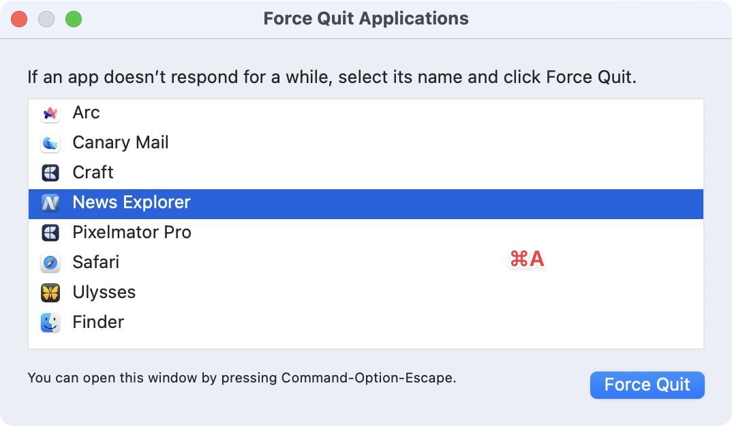The image size is (732, 426).
Task: Select the Finder name label
Action: click(98, 323)
